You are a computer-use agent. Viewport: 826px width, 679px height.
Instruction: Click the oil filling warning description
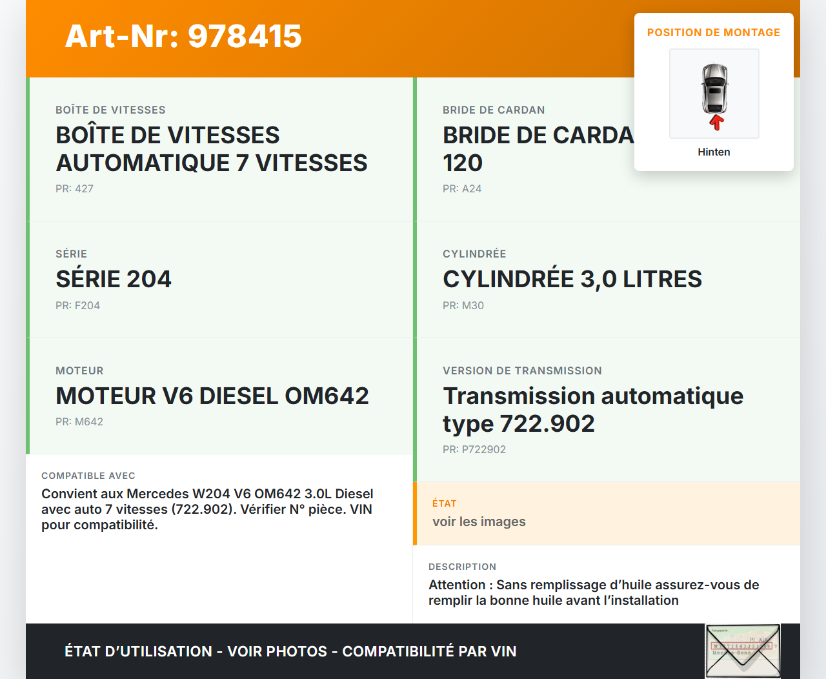pos(593,593)
